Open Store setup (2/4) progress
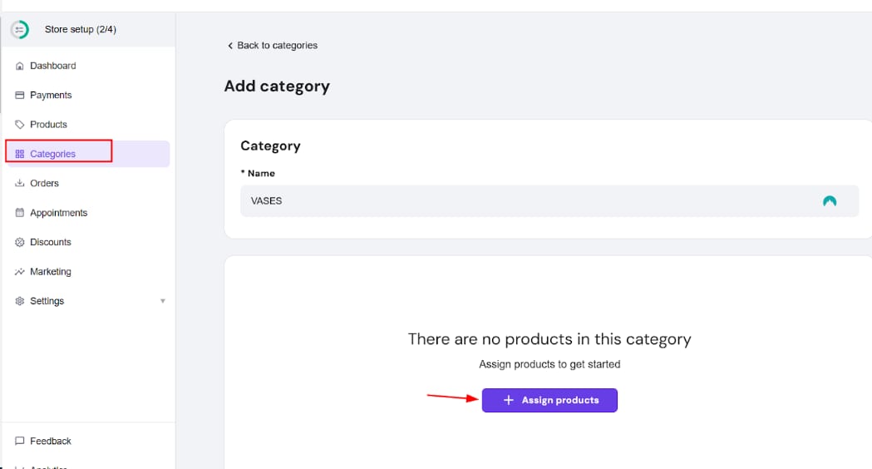This screenshot has height=469, width=872. (x=80, y=30)
